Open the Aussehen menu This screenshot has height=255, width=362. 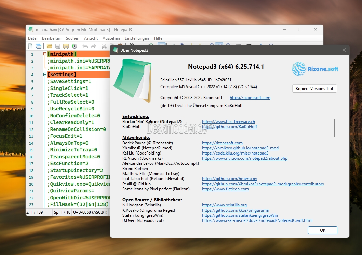point(111,38)
